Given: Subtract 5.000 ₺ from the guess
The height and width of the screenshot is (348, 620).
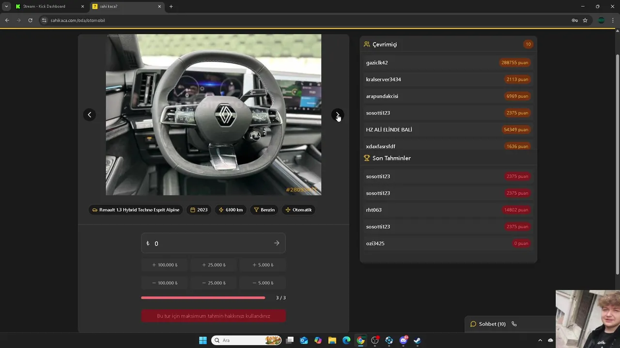Looking at the screenshot, I should tap(263, 283).
